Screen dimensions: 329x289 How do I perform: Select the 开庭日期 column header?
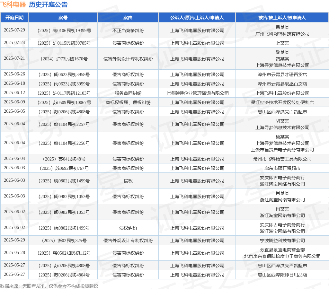click(14, 18)
